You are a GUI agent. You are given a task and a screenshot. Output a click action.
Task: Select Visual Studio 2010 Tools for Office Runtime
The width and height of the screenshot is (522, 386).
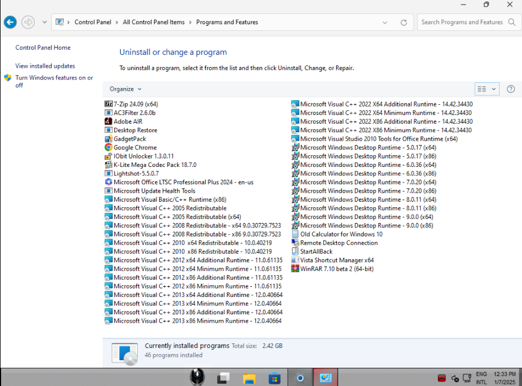point(375,138)
